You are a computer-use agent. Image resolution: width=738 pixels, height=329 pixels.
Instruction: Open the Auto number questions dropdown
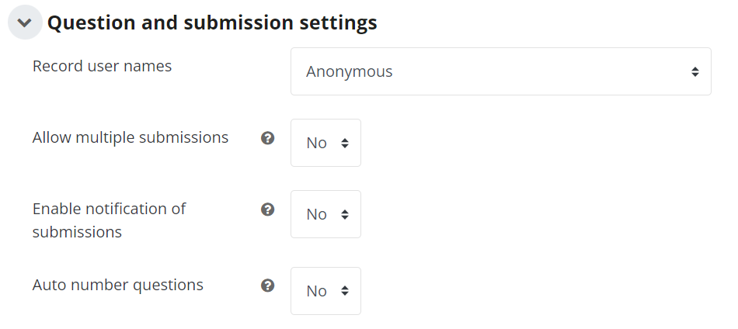click(x=325, y=291)
